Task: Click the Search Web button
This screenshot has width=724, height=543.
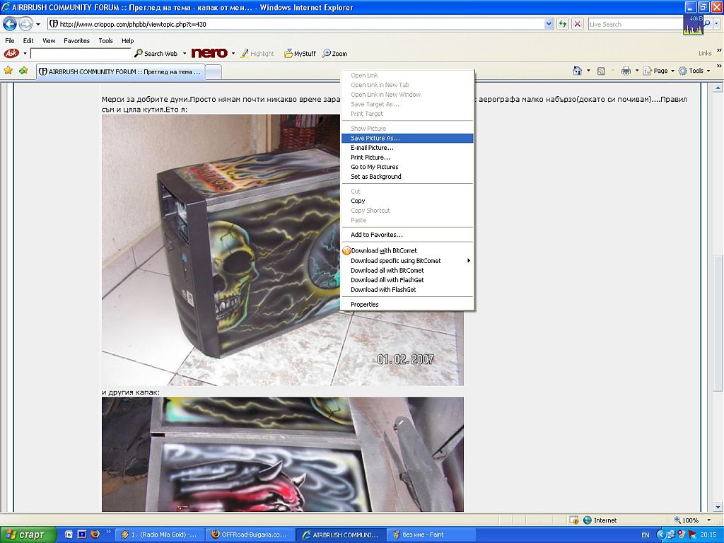Action: [156, 54]
